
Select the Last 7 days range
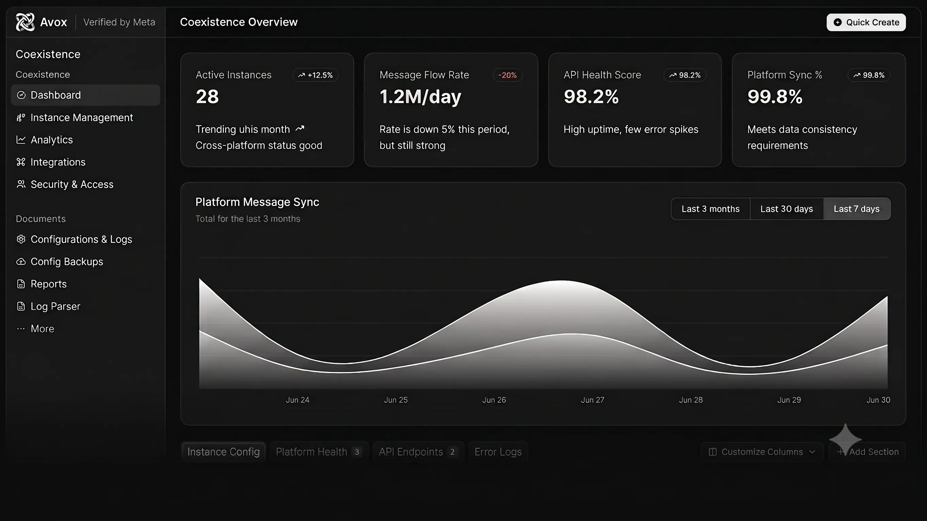click(x=857, y=209)
